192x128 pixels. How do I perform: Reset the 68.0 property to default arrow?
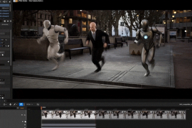6,40
